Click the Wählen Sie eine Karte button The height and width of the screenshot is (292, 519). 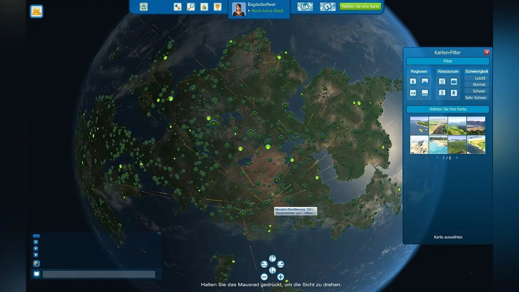tap(361, 6)
